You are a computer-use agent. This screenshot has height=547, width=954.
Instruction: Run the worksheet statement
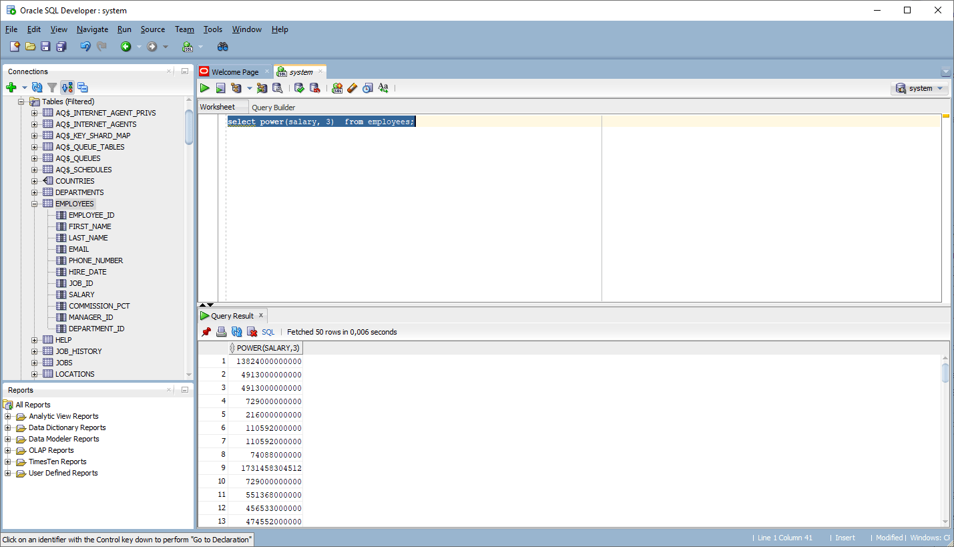pos(205,87)
